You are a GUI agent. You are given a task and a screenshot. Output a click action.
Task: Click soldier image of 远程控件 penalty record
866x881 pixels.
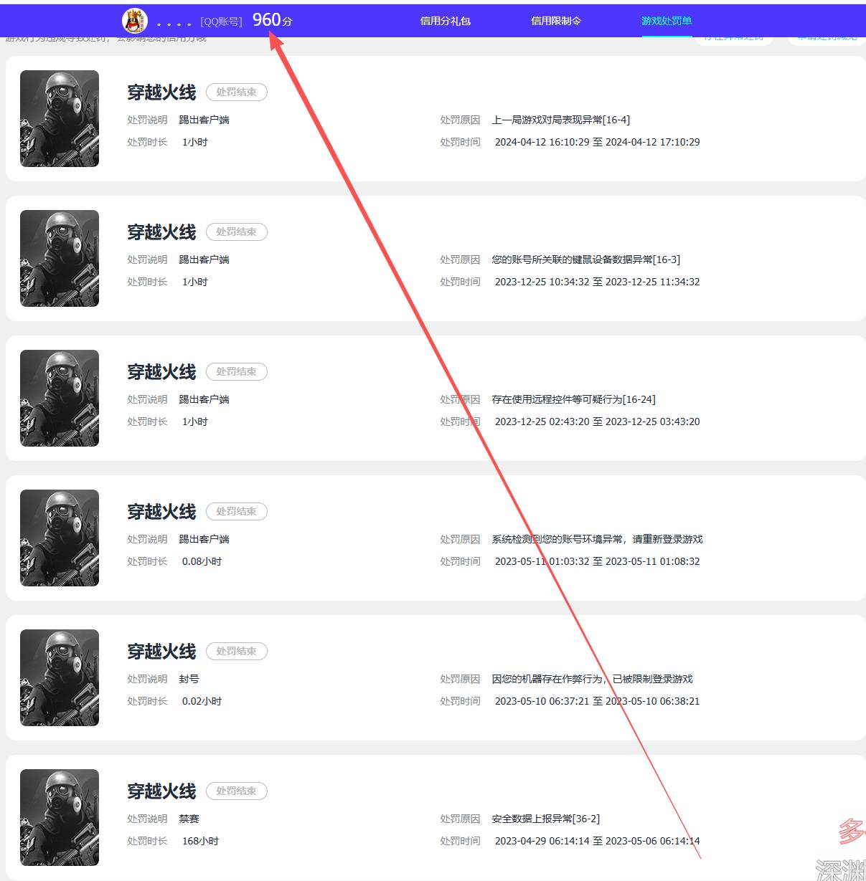point(60,398)
